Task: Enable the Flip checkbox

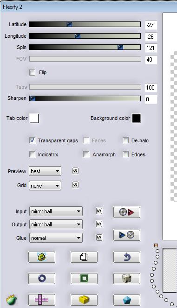Action: pos(32,72)
